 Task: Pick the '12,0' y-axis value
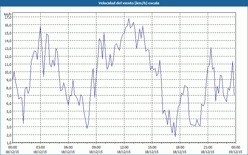click(x=8, y=57)
